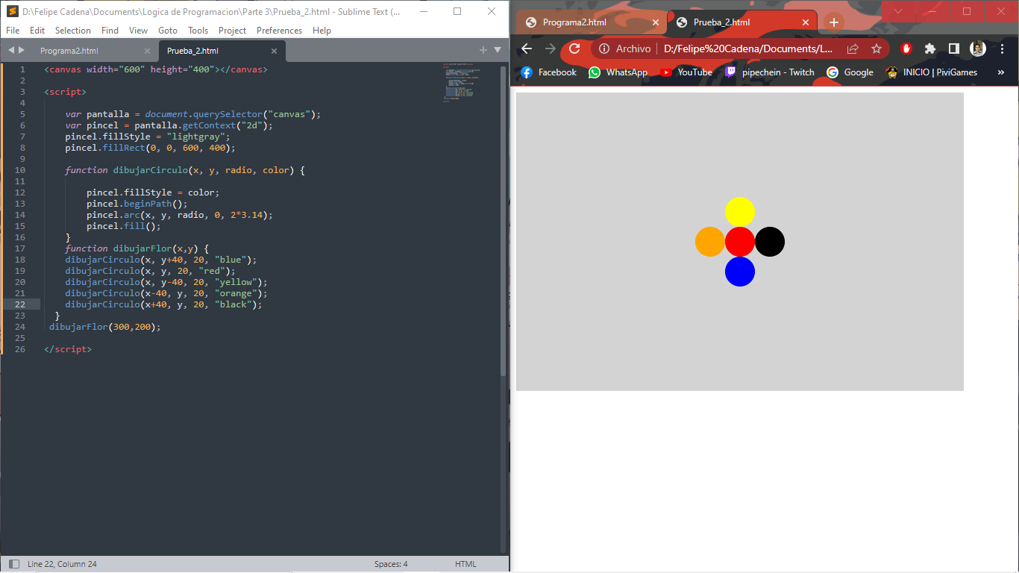
Task: Go back in the browser
Action: (x=527, y=48)
